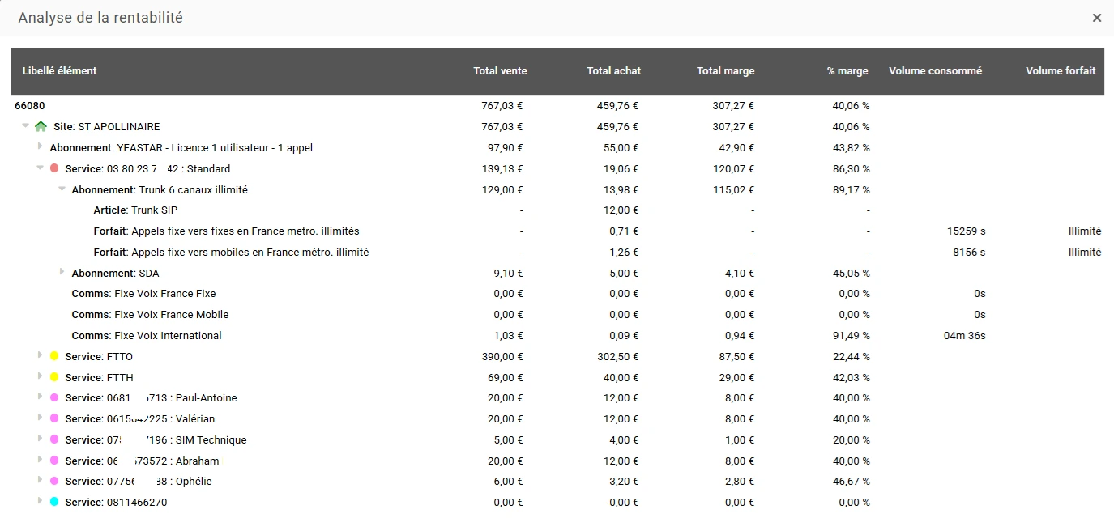This screenshot has height=518, width=1114.
Task: Click the pink dot beside Paul-Antoine service
Action: [x=54, y=397]
